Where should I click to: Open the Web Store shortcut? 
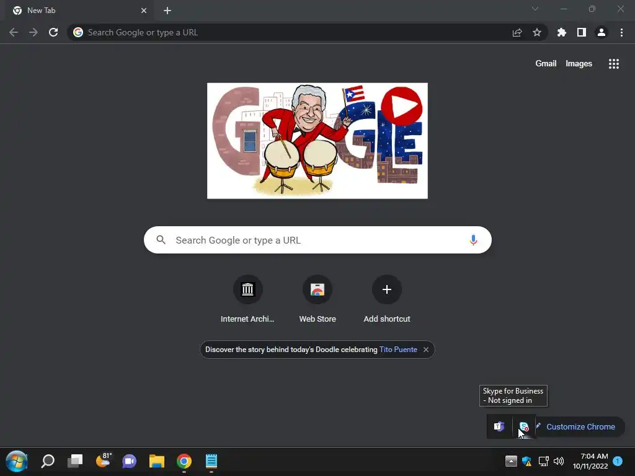pos(317,299)
